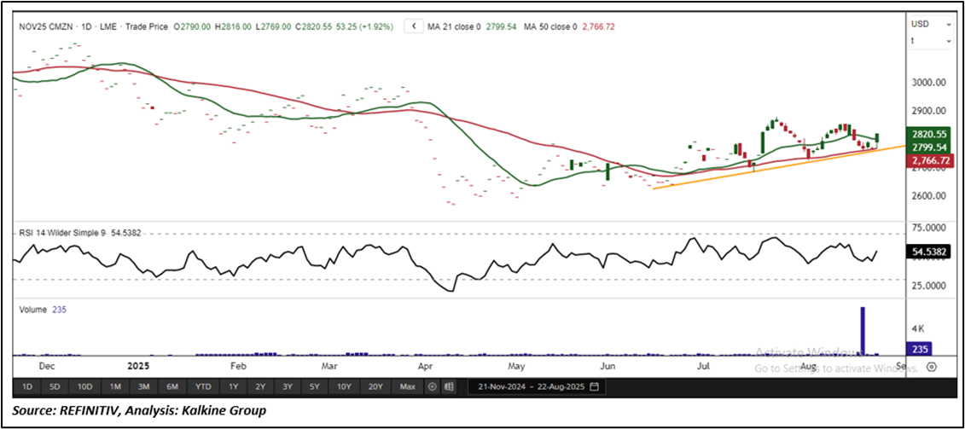Viewport: 965px width, 429px height.
Task: Click the 2900.00 price axis label
Action: [927, 111]
